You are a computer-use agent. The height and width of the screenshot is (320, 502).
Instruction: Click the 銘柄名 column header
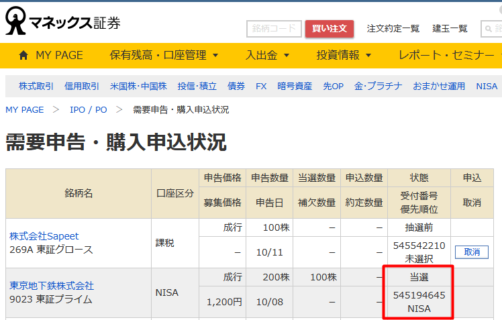pyautogui.click(x=79, y=193)
